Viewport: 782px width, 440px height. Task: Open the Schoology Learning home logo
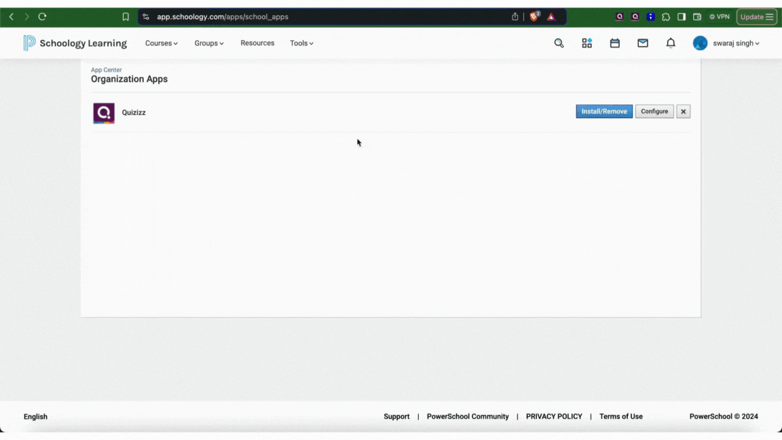coord(75,43)
